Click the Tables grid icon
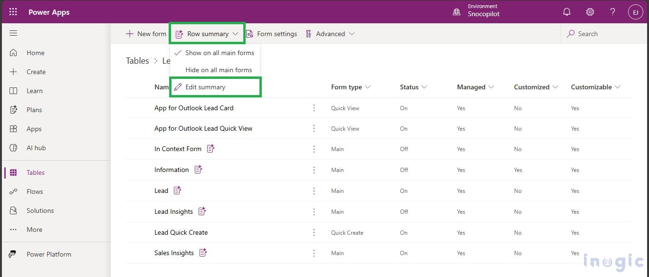Screen dimensions: 649x277 click(13, 172)
